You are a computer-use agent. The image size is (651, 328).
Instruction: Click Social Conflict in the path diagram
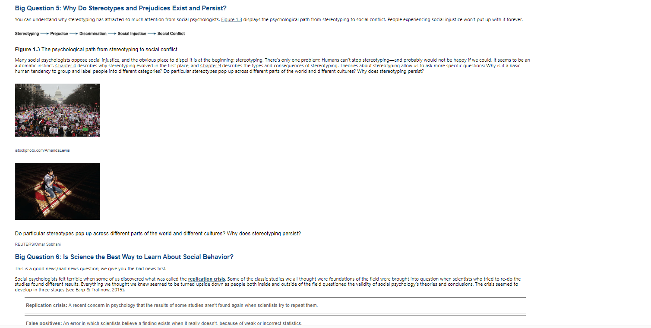point(171,34)
